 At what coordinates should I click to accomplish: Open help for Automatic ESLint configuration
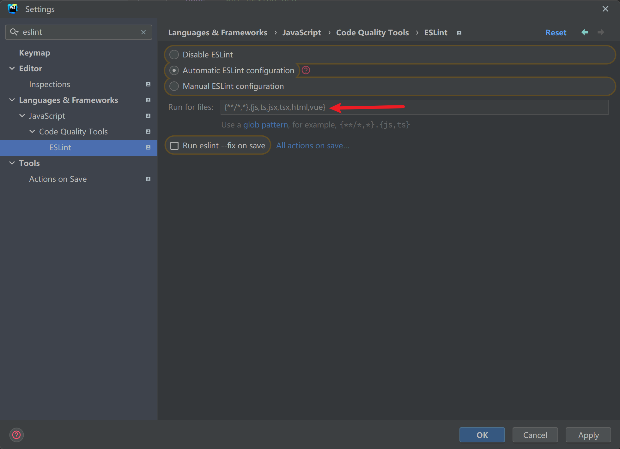[x=306, y=70]
